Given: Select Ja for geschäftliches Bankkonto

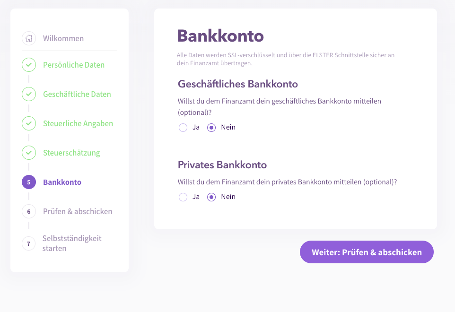Looking at the screenshot, I should pos(183,127).
